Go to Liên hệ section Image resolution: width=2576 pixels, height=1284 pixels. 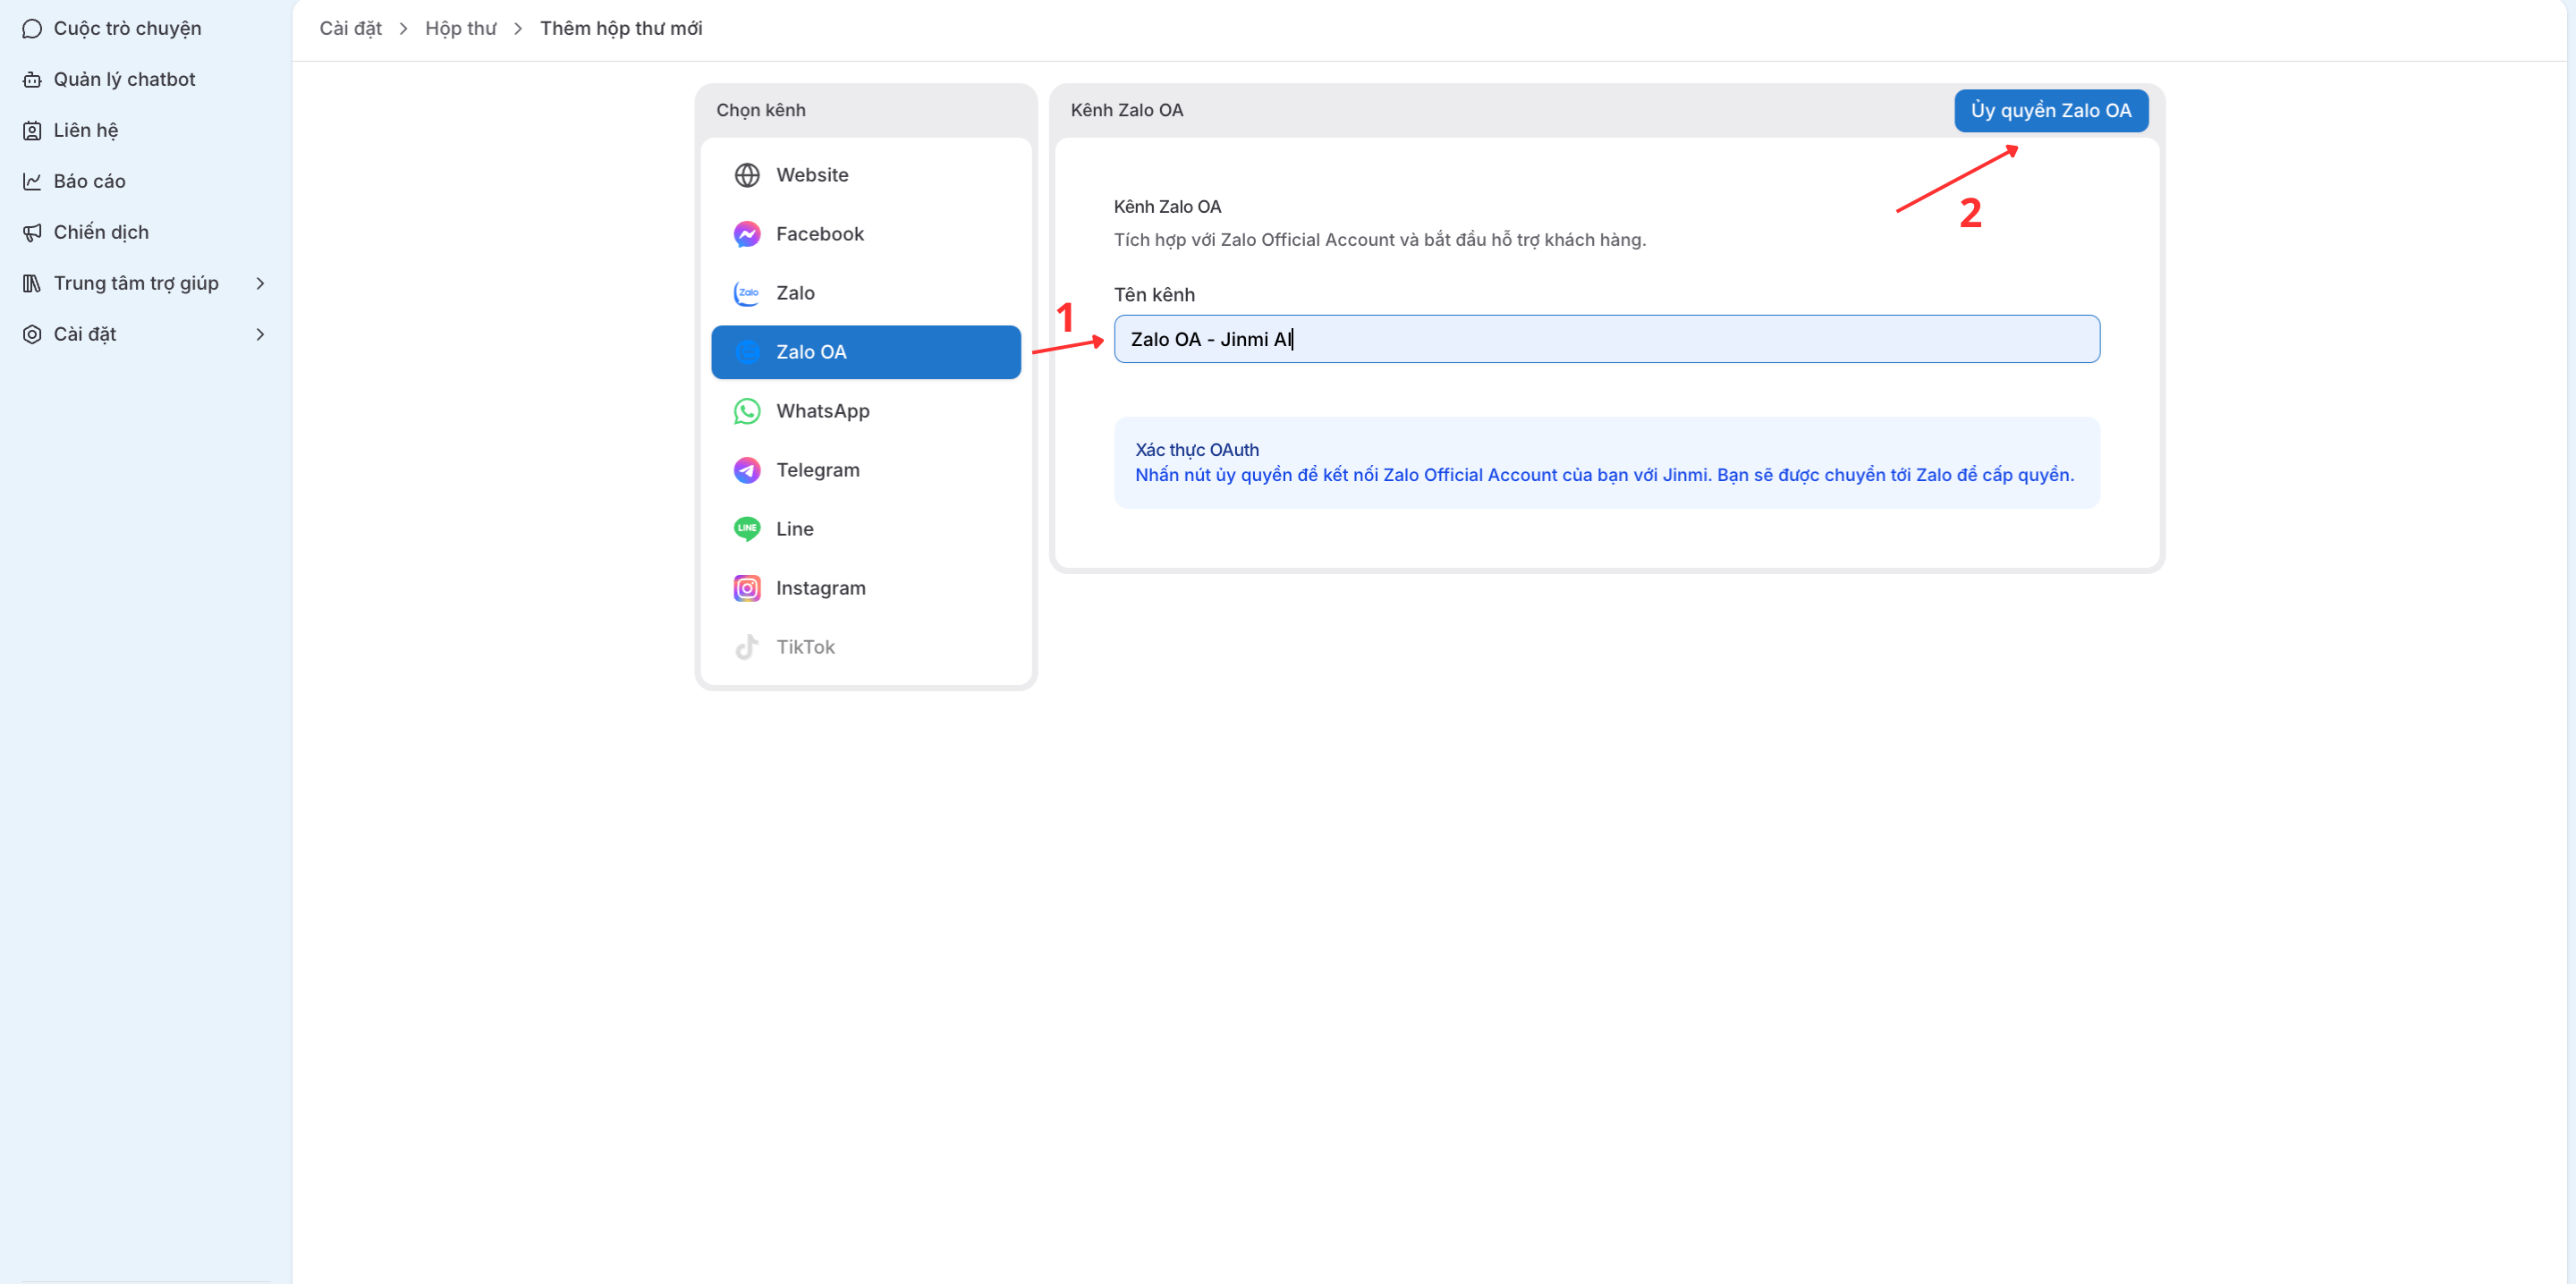[86, 130]
